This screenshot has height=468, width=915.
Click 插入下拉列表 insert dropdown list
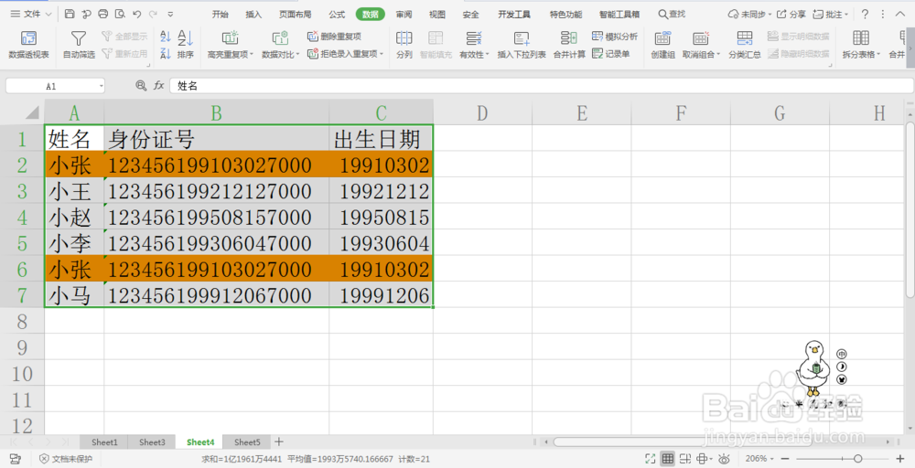[522, 45]
